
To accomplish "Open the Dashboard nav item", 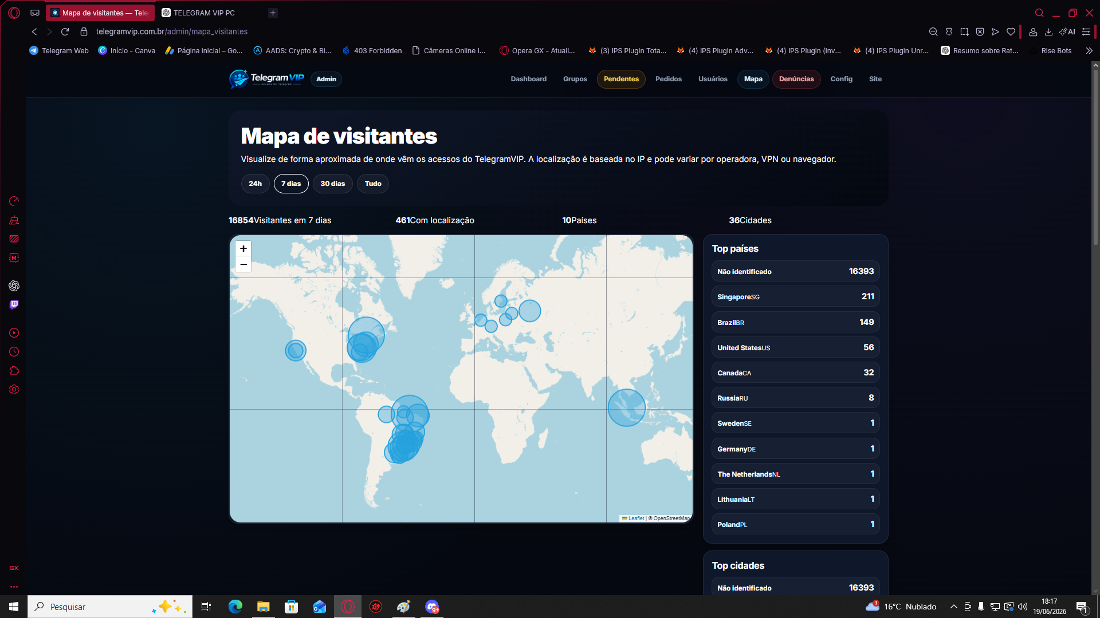I will click(528, 79).
